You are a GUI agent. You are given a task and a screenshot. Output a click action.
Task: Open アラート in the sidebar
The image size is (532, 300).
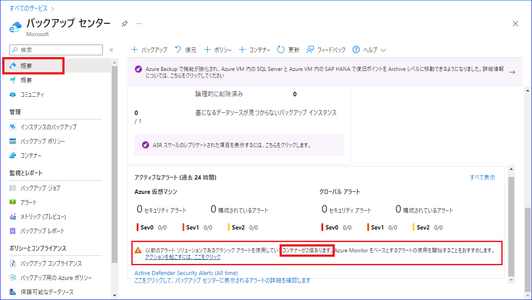click(28, 202)
